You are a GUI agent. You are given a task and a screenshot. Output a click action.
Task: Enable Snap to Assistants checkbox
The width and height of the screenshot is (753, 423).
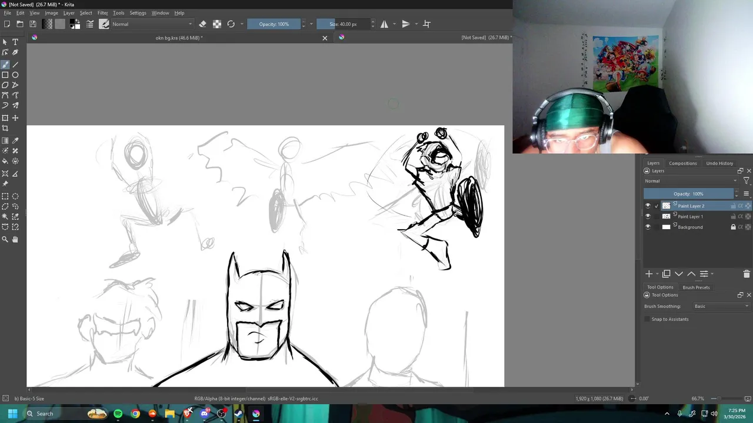point(648,319)
